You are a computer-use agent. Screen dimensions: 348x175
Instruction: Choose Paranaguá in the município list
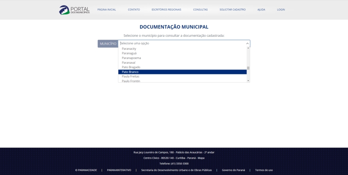[129, 53]
